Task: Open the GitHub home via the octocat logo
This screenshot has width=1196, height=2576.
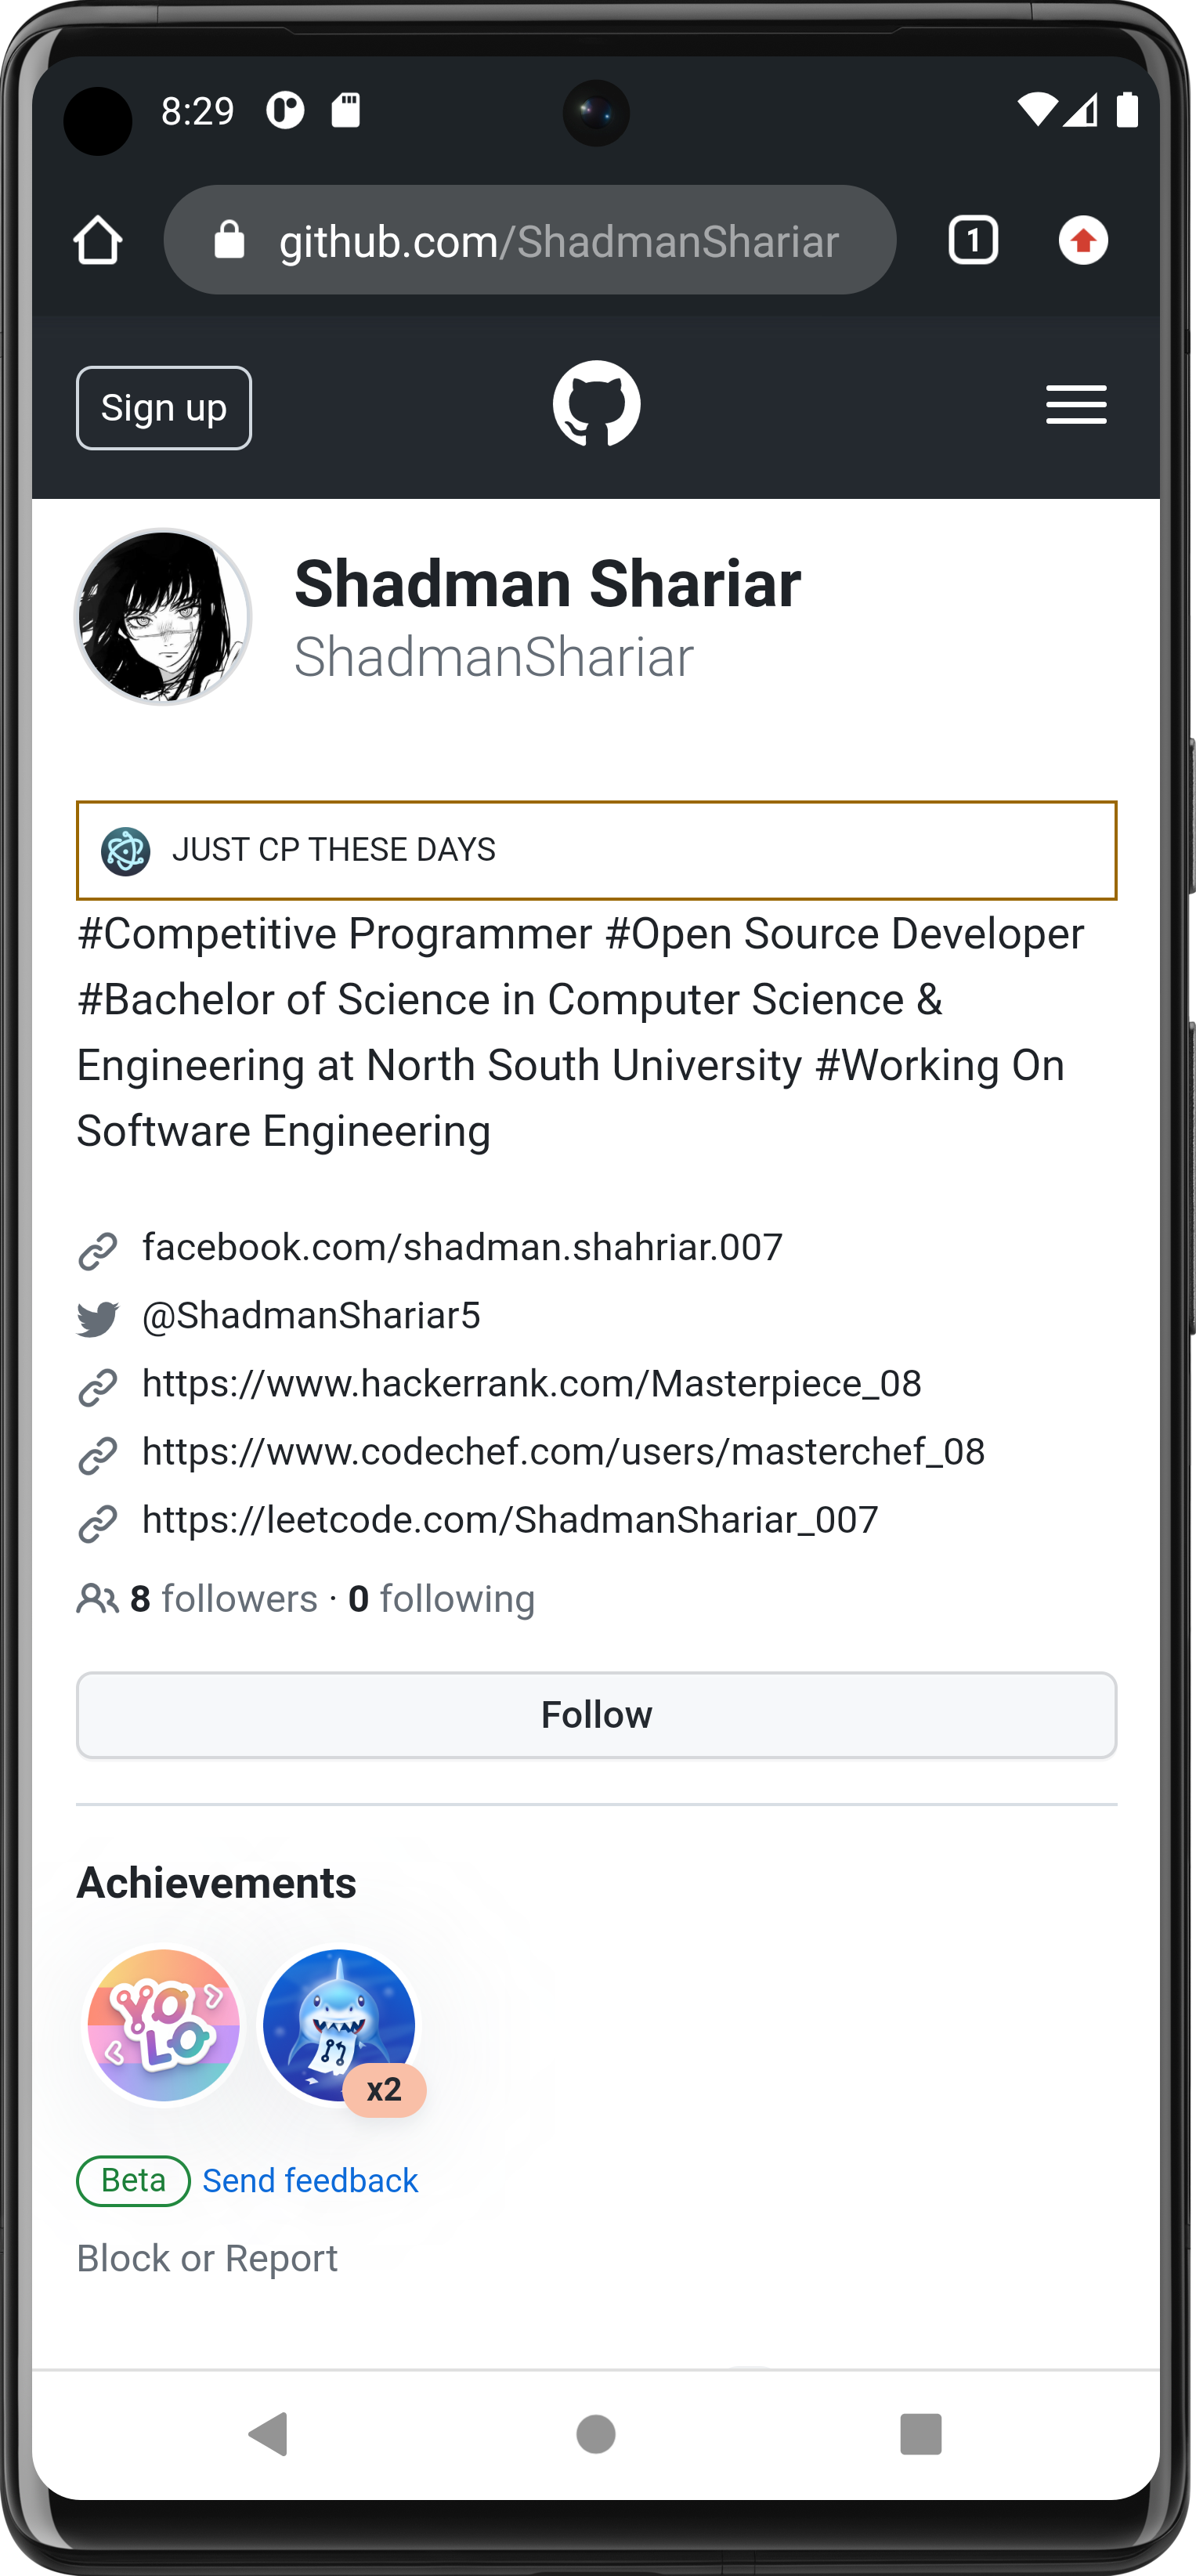Action: (x=597, y=406)
